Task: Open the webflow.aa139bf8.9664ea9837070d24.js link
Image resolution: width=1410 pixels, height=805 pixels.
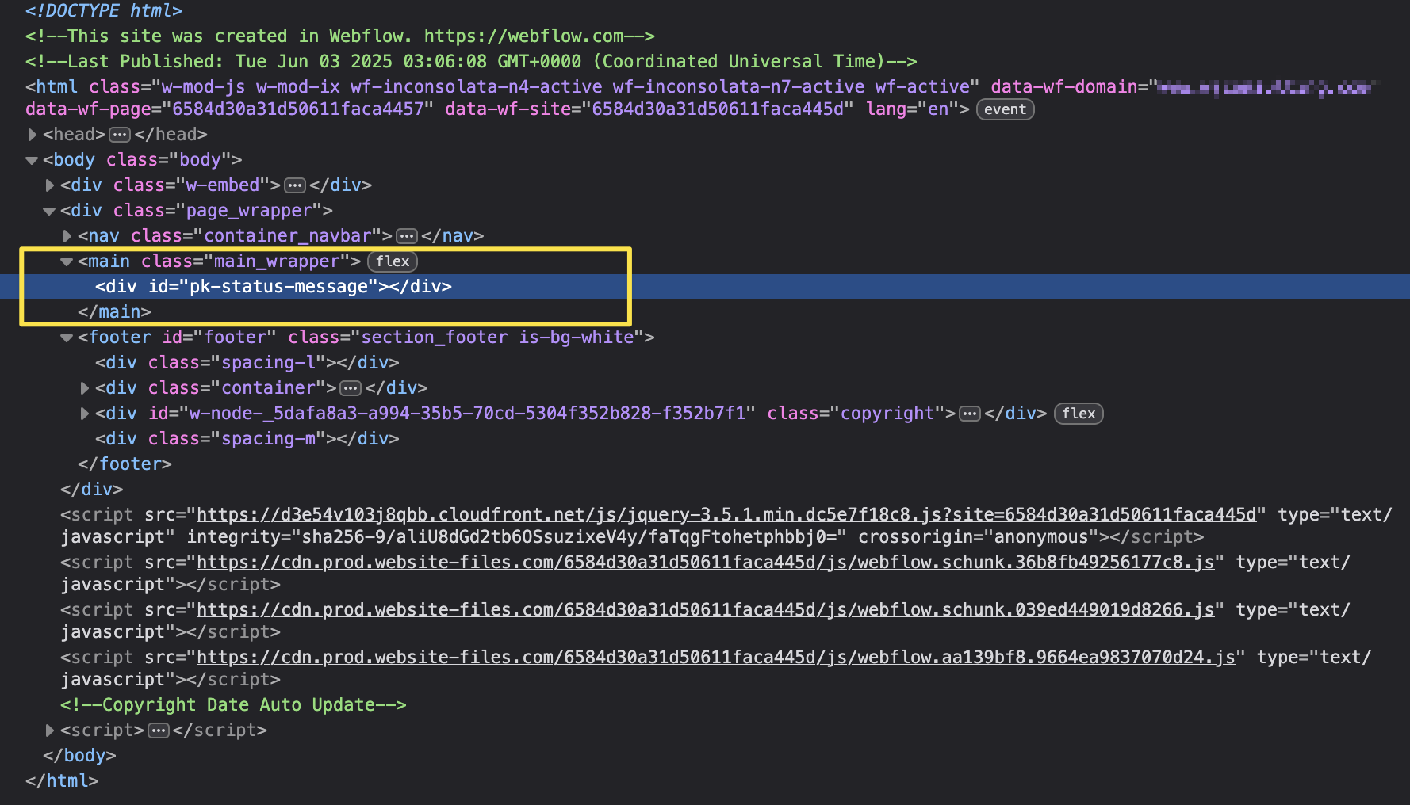Action: click(716, 658)
